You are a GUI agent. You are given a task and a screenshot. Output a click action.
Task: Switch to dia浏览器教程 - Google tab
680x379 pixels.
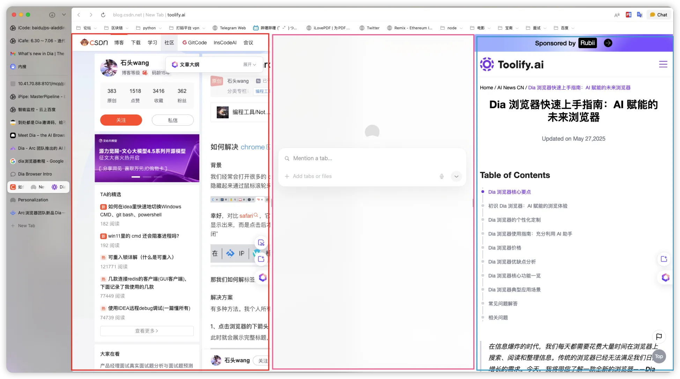pos(38,161)
